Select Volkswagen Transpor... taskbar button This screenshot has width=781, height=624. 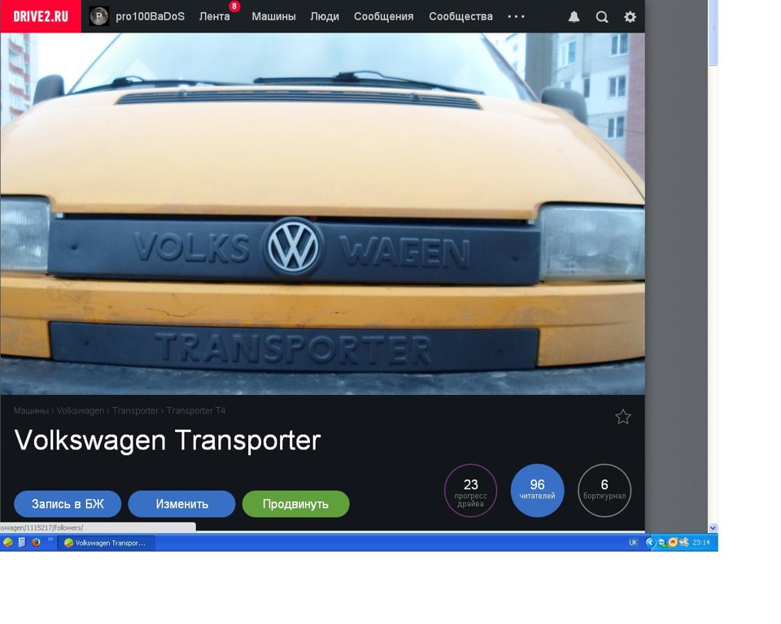(107, 543)
